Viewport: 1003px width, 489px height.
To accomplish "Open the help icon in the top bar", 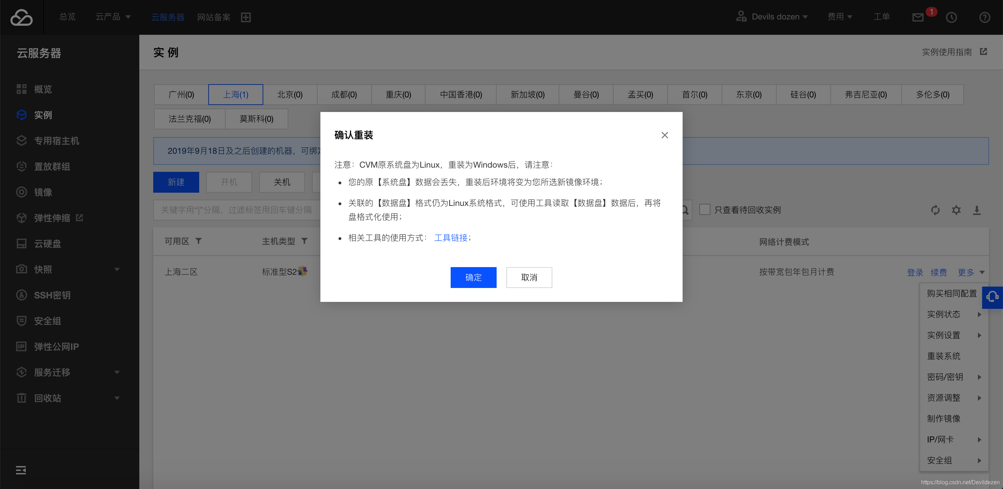I will coord(985,17).
